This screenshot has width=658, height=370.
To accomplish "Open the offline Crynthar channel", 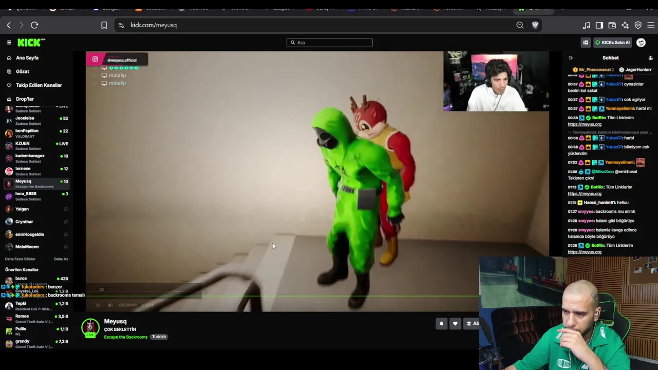I will click(x=36, y=221).
